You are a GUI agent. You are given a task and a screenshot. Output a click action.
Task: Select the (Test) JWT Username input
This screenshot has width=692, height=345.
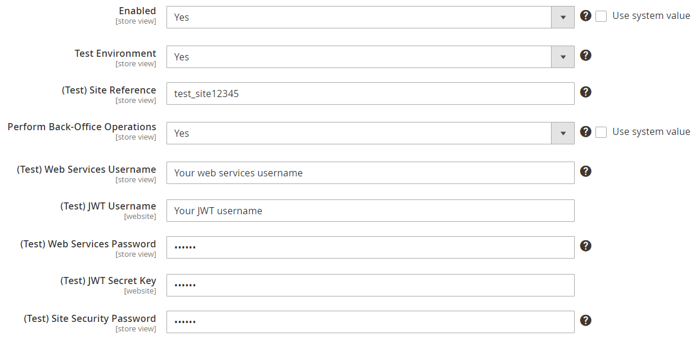(x=370, y=211)
